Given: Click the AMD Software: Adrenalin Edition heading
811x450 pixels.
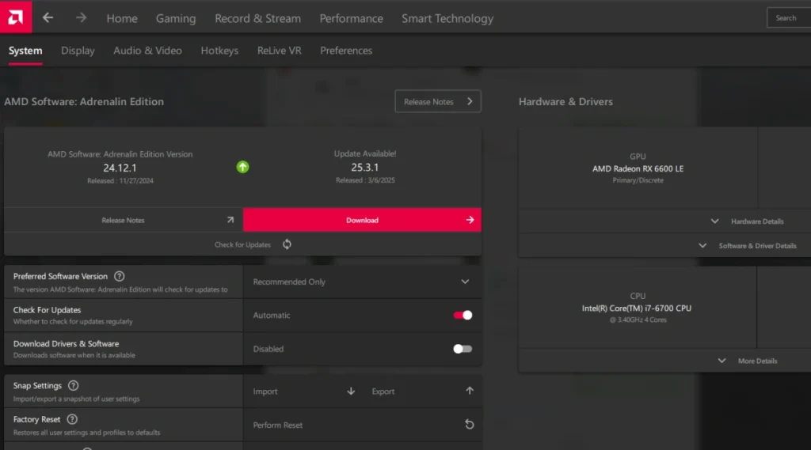Looking at the screenshot, I should pos(84,102).
